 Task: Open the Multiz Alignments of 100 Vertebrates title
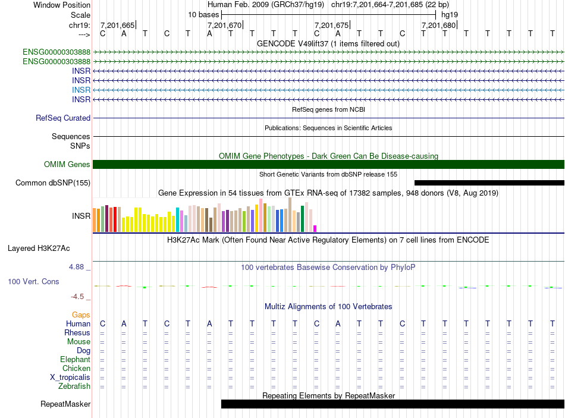click(328, 307)
